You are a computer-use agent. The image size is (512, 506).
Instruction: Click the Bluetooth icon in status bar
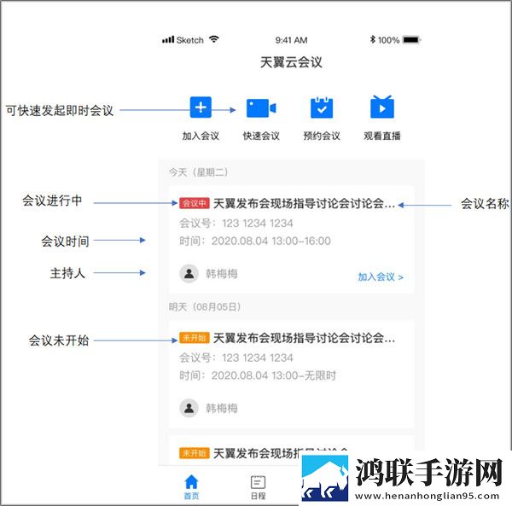coord(372,39)
